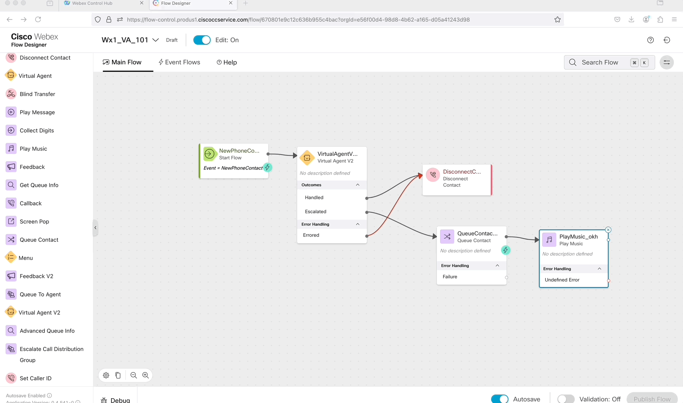Collapse Error Handling in the Queue Contact node

click(497, 266)
